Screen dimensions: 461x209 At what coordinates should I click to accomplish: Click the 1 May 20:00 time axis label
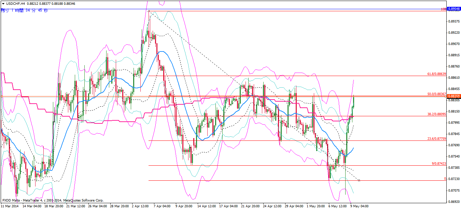click(316, 206)
